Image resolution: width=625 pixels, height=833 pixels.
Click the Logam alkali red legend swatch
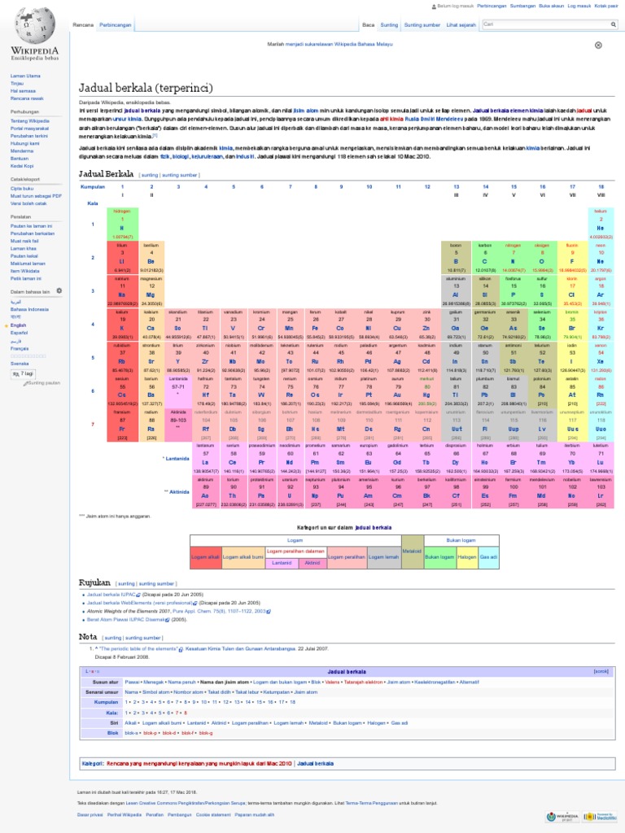(206, 557)
